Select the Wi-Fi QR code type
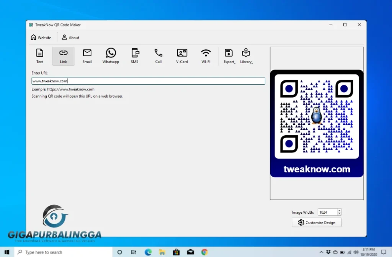Viewport: 392px width, 257px height. pos(206,56)
